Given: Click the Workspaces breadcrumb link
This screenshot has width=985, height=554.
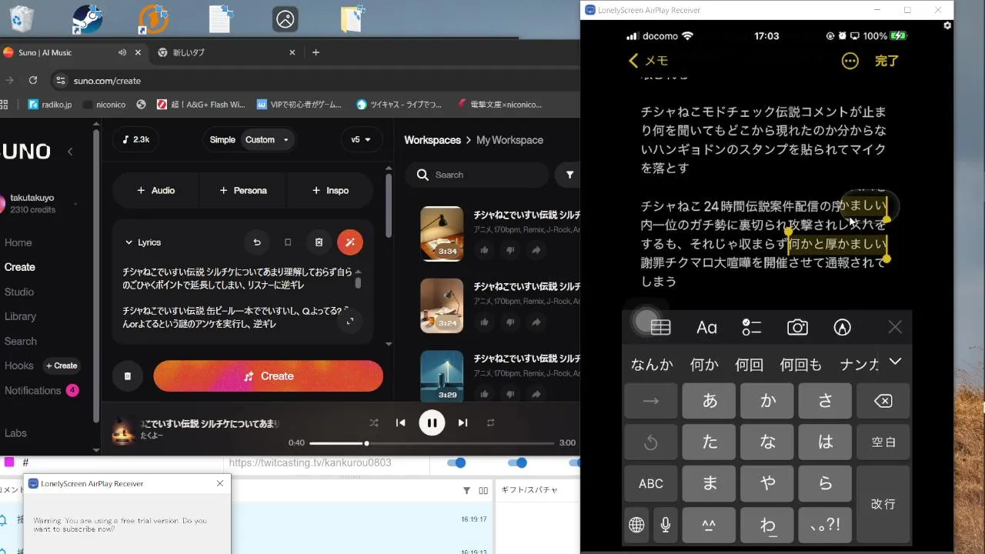Looking at the screenshot, I should coord(432,140).
